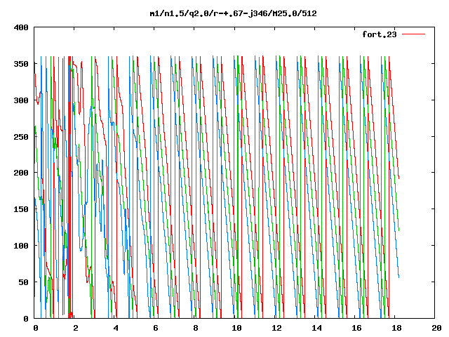Click the y-axis label 250
This screenshot has height=337, width=449.
pos(21,137)
